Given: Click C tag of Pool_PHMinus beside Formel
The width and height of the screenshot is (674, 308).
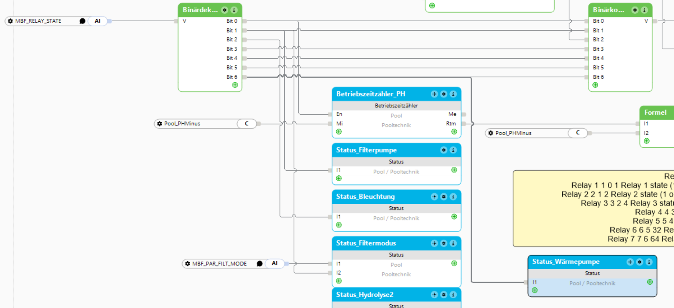Looking at the screenshot, I should [578, 133].
